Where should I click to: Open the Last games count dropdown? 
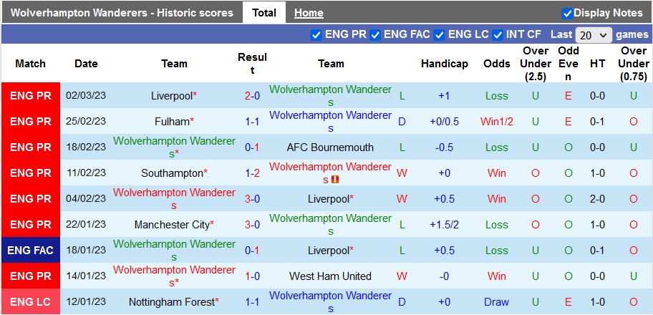tap(594, 34)
